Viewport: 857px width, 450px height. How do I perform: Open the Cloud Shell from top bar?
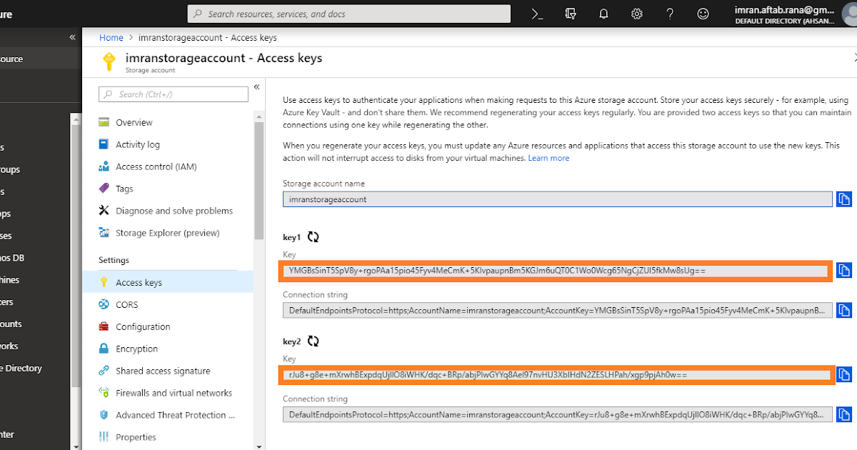pyautogui.click(x=536, y=14)
